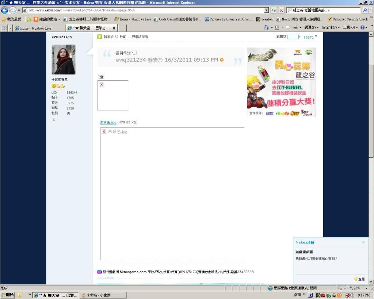The height and width of the screenshot is (299, 374).
Task: Close the Nakuz活動 popup
Action: [363, 242]
